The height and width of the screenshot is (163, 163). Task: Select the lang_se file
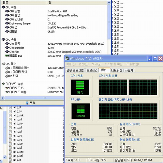tap(16, 144)
